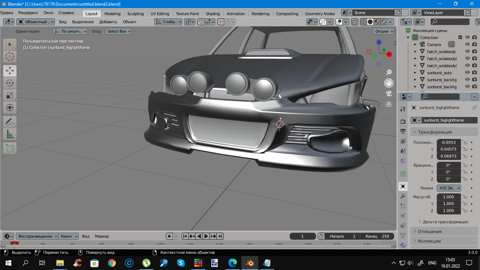Expand the Отношения panel
Viewport: 480px width, 270px height.
pos(430,231)
